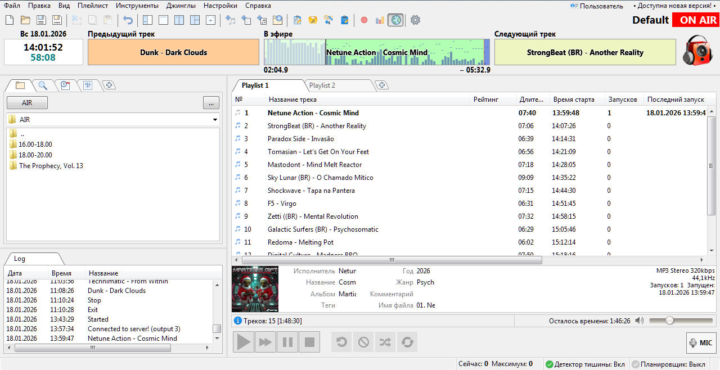Viewport: 720px width, 370px height.
Task: Click the AIR button
Action: (x=27, y=103)
